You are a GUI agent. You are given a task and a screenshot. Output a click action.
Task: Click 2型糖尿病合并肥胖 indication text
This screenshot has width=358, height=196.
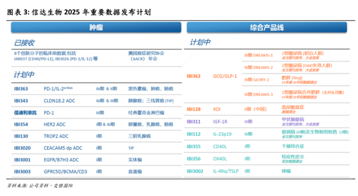[x=313, y=93]
